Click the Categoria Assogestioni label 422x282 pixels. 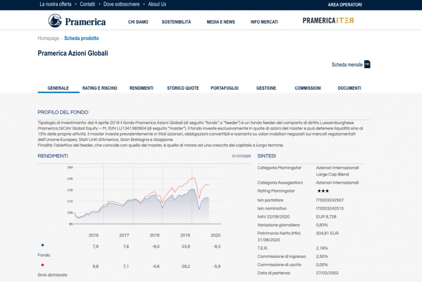coord(280,183)
